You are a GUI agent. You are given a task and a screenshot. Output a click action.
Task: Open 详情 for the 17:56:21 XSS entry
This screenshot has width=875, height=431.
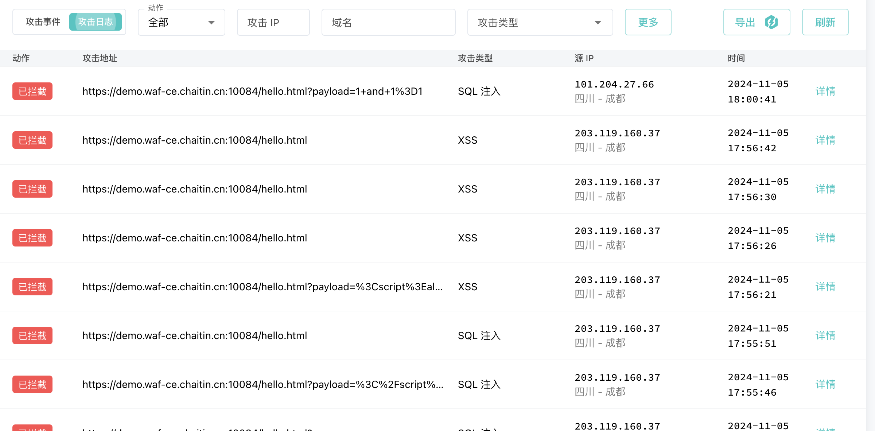coord(825,287)
